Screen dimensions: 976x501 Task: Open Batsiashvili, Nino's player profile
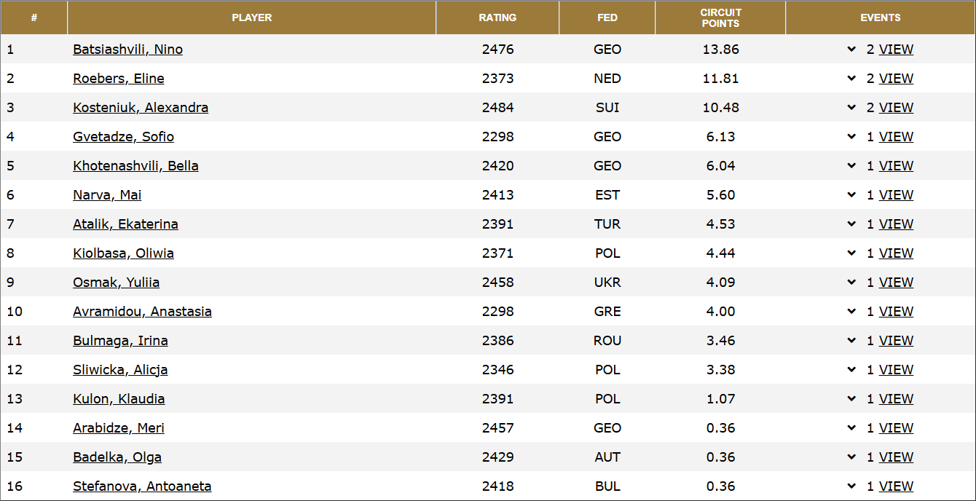click(x=127, y=49)
